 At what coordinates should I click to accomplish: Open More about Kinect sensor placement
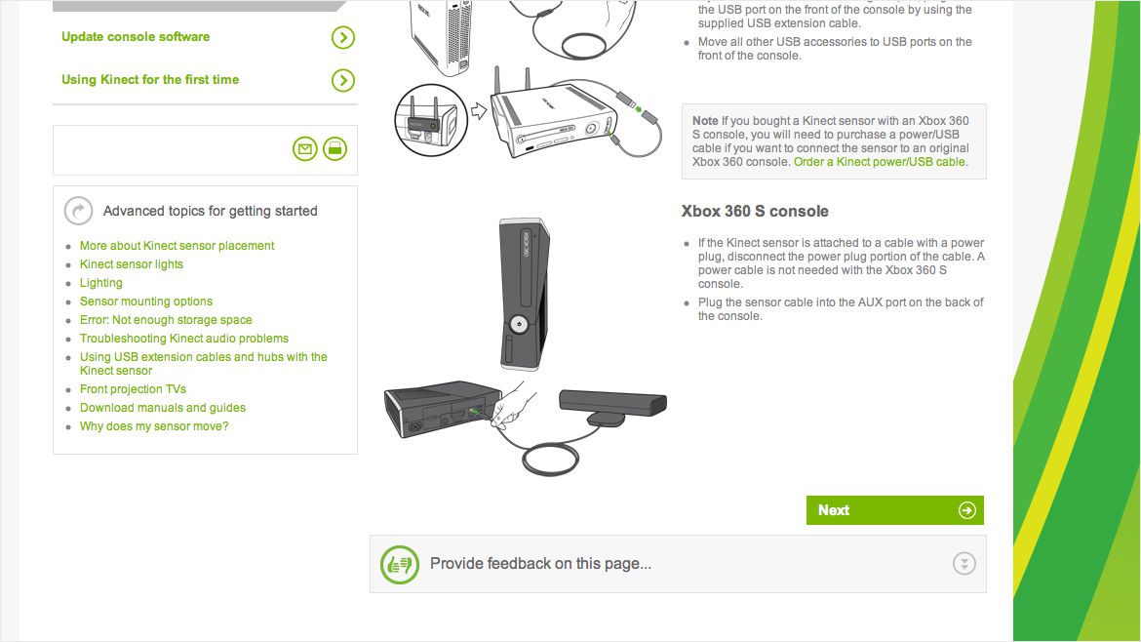(177, 246)
